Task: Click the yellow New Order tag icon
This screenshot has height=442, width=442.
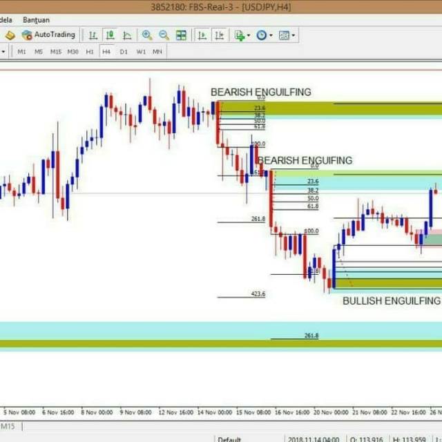Action: [10, 35]
